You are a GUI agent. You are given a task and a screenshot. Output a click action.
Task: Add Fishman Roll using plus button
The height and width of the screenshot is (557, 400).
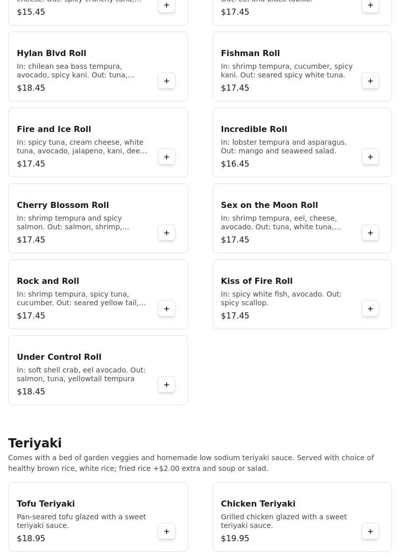click(370, 81)
